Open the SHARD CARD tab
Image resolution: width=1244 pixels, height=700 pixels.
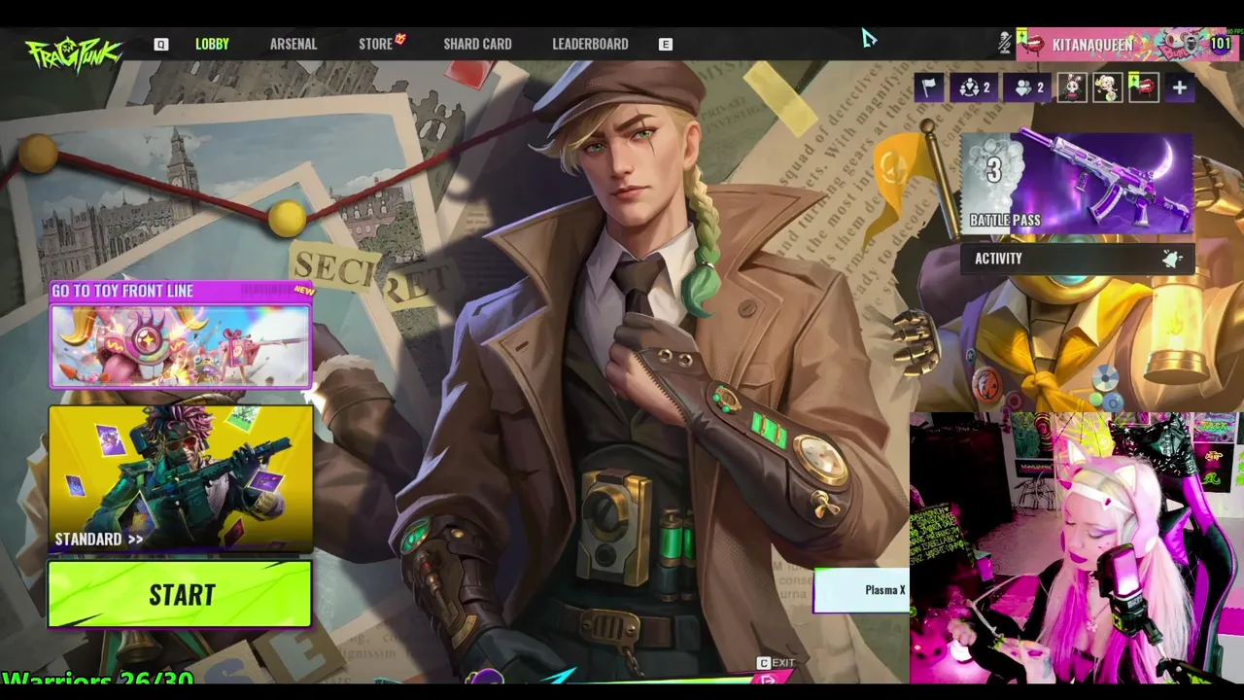coord(477,44)
